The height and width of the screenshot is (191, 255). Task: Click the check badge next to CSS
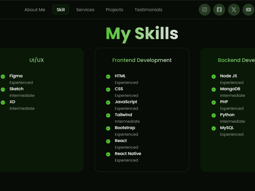108,89
